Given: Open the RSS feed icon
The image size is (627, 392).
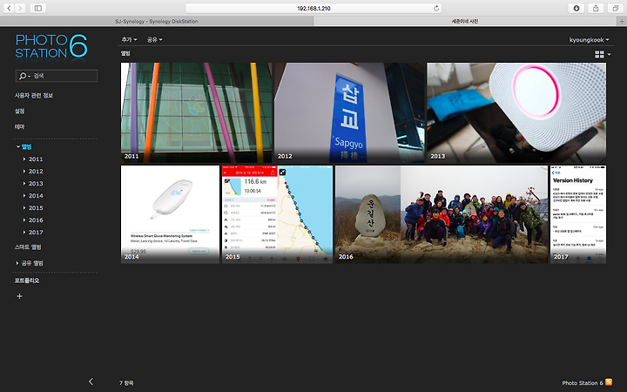Looking at the screenshot, I should (609, 382).
